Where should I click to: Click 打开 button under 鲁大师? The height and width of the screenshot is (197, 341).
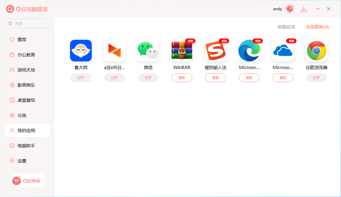(x=80, y=78)
